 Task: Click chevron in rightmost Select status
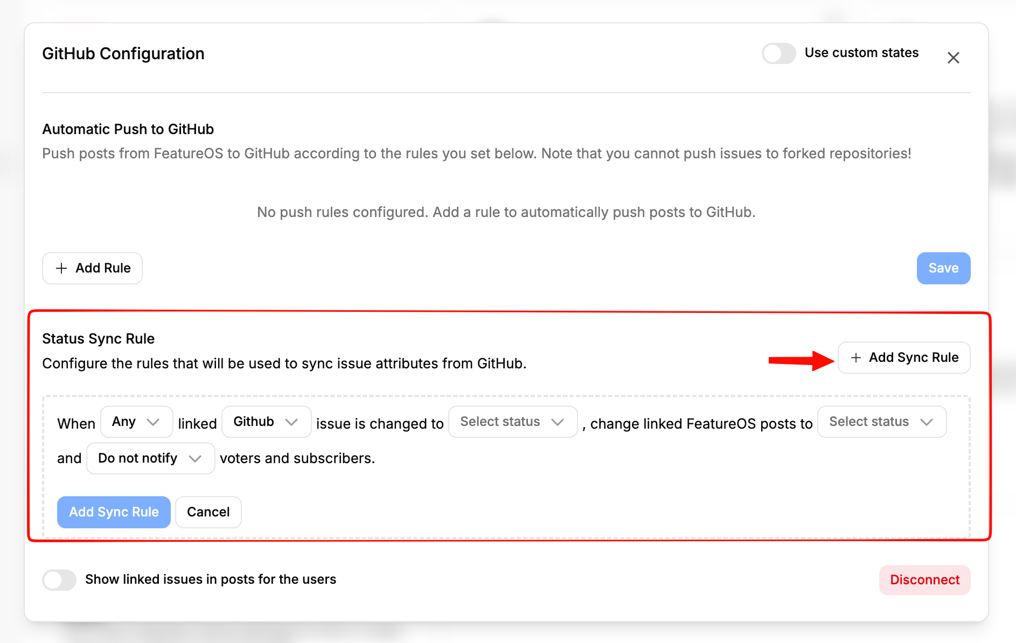(927, 422)
